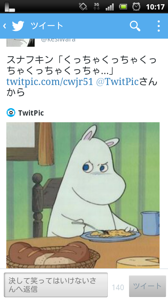Open the three-dot overflow menu
This screenshot has height=300, width=168.
coord(159,26)
